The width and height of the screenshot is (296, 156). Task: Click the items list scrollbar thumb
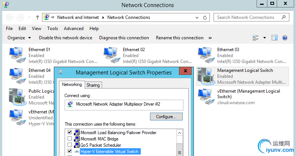[x=179, y=150]
